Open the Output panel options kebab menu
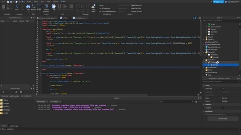The image size is (241, 135). (200, 102)
